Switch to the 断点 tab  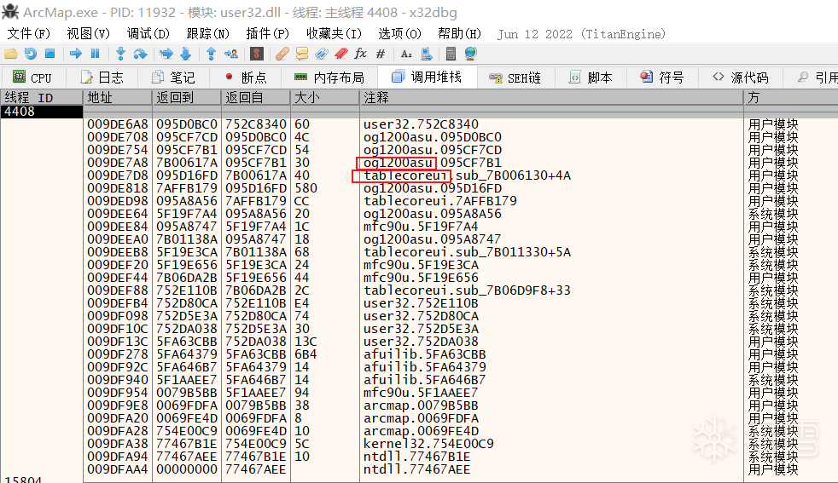pyautogui.click(x=246, y=78)
